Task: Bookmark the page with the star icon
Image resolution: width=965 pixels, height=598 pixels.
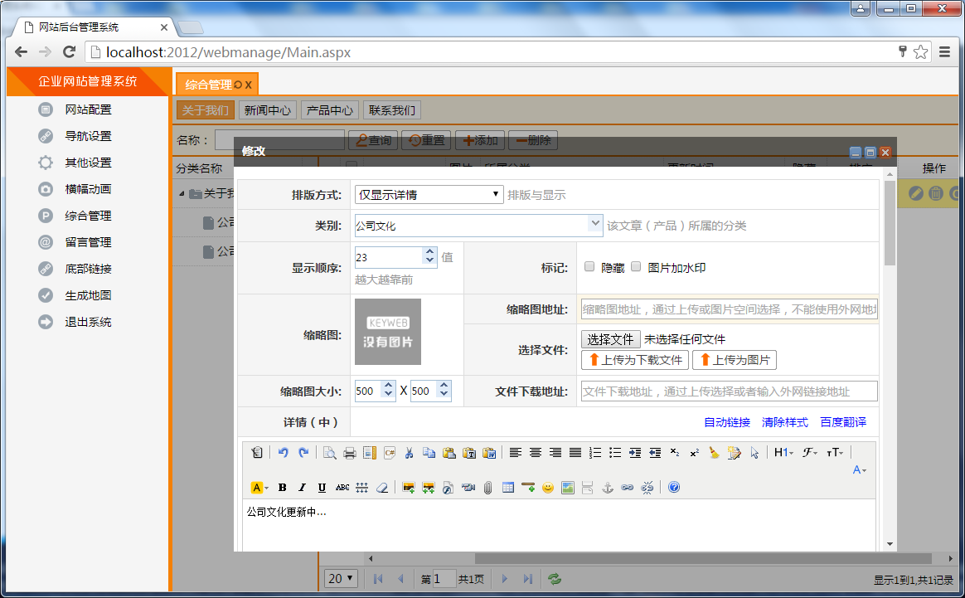Action: pos(921,51)
